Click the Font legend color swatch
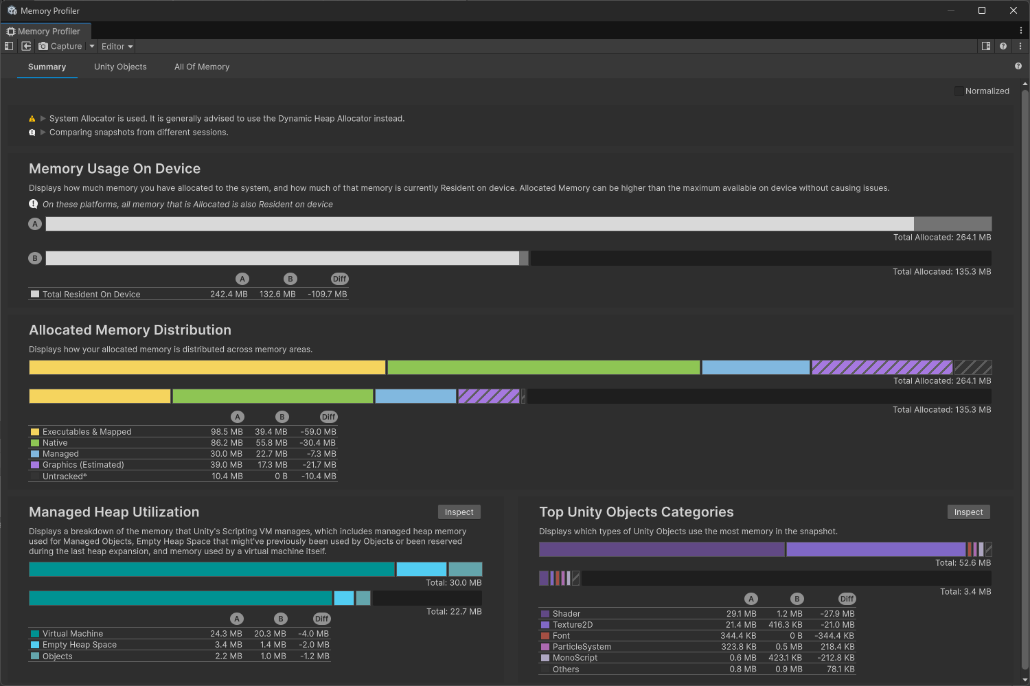Screen dimensions: 1030x686 (545, 636)
